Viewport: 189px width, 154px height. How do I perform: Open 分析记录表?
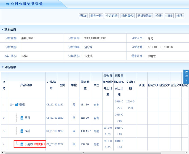145,16
